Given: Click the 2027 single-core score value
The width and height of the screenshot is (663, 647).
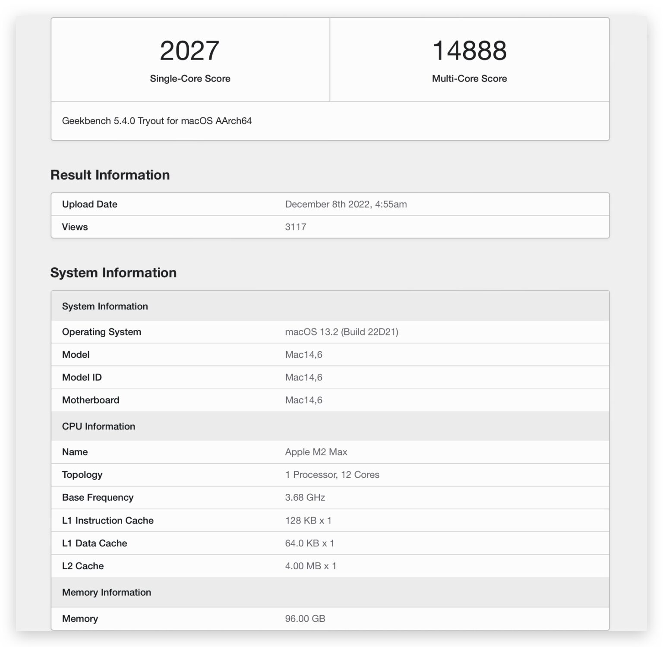Looking at the screenshot, I should 189,51.
